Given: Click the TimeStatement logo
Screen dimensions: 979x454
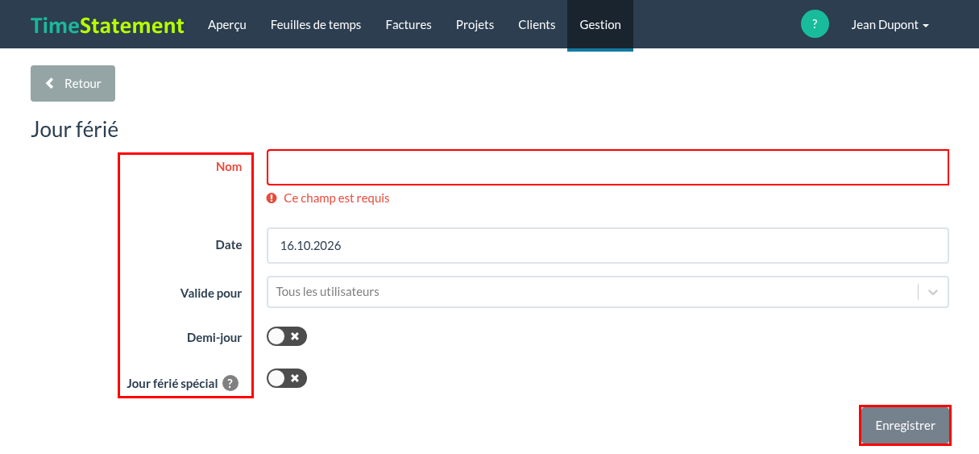Looking at the screenshot, I should pos(108,25).
